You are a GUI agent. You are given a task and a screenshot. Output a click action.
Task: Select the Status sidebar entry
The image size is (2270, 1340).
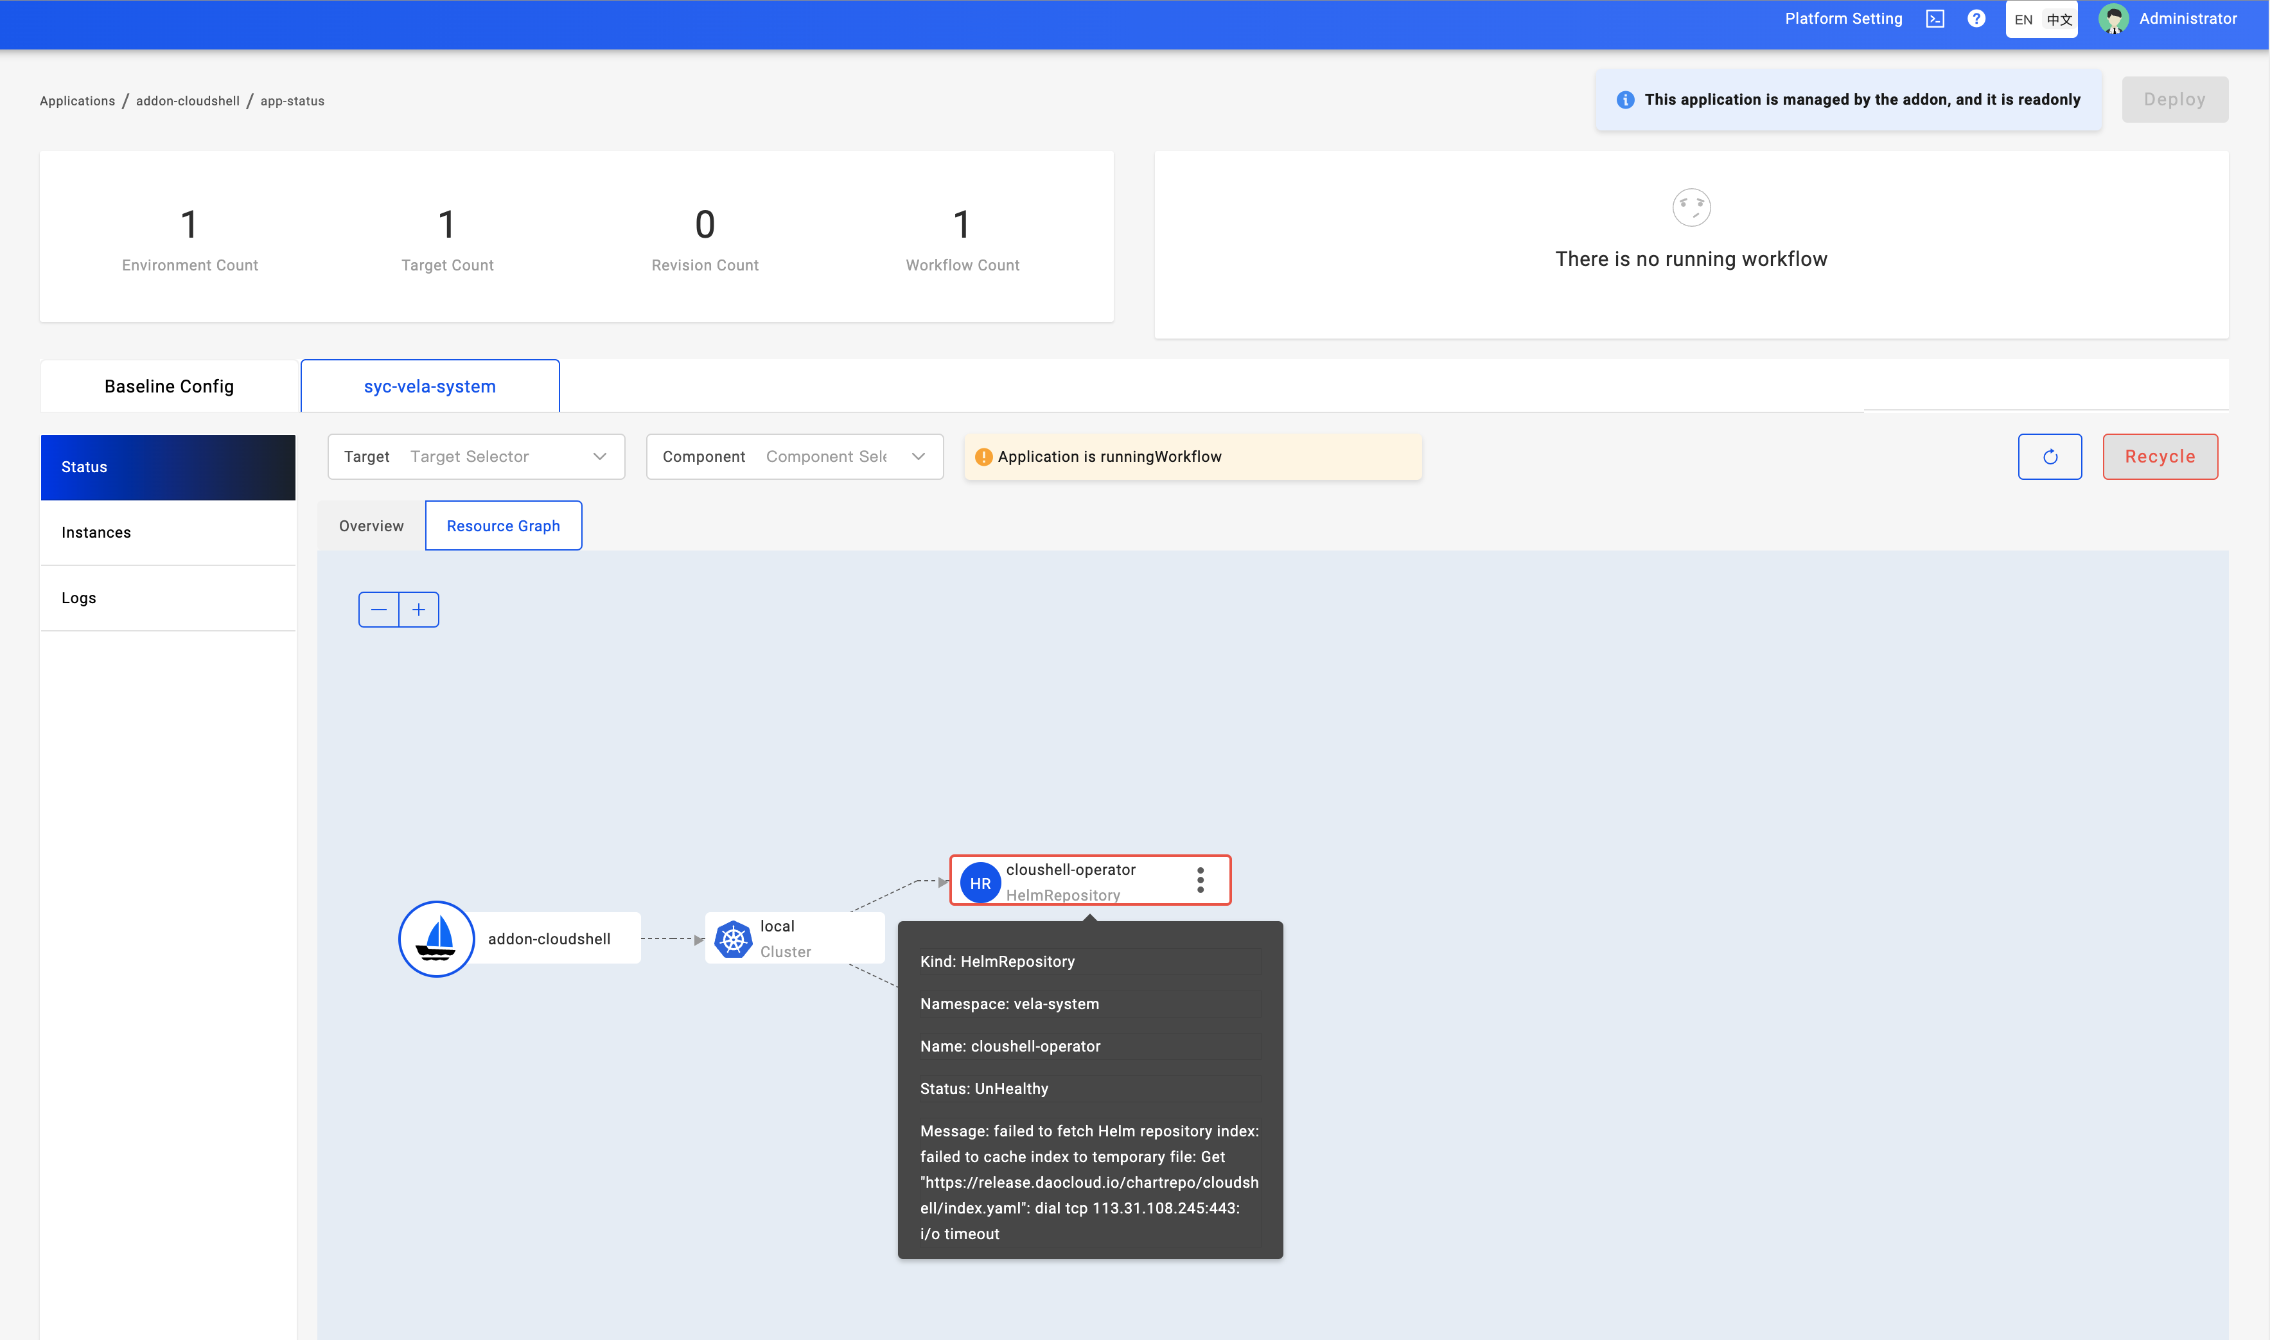click(x=84, y=467)
